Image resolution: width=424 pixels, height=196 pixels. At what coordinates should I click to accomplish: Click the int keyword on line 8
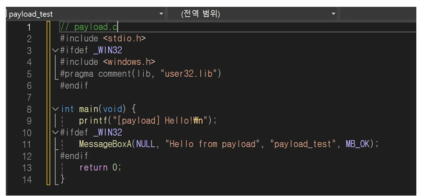click(x=67, y=109)
